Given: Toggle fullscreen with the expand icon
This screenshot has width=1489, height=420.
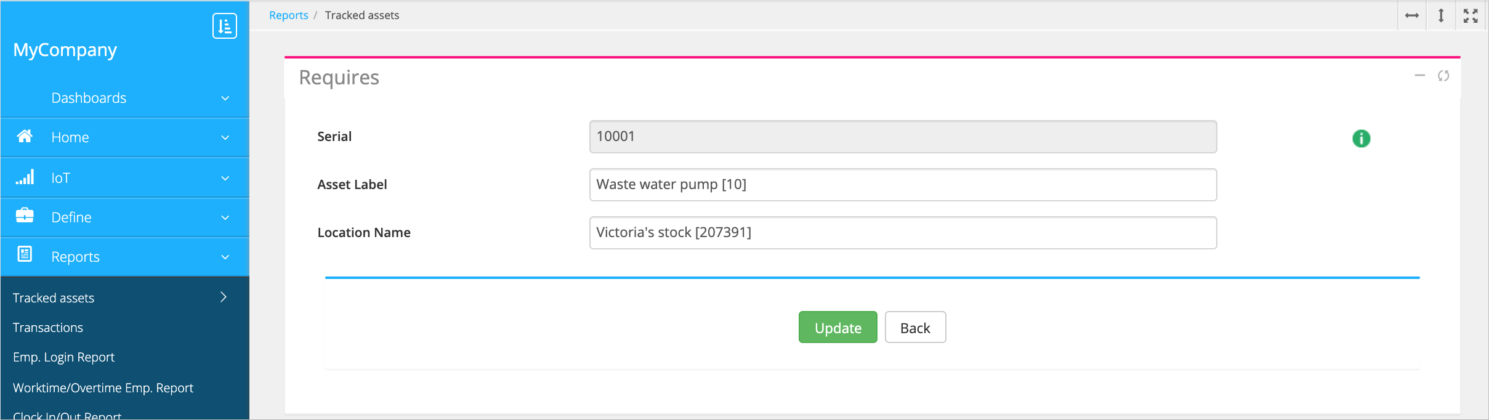Looking at the screenshot, I should click(1471, 15).
